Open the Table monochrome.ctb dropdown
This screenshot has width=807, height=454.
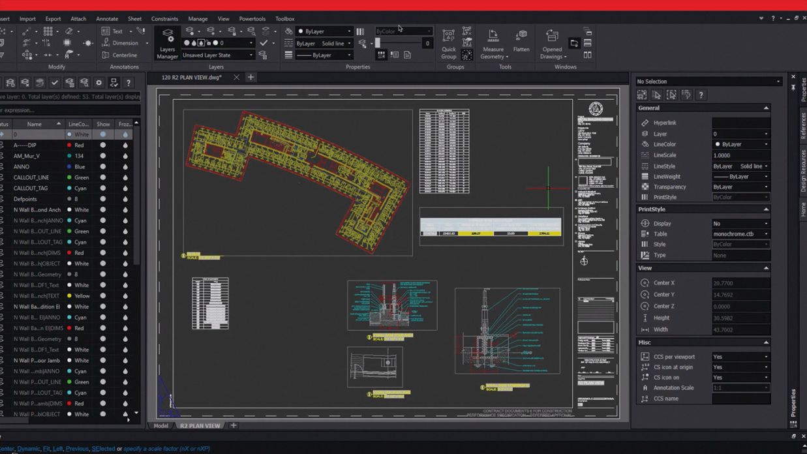click(x=766, y=234)
